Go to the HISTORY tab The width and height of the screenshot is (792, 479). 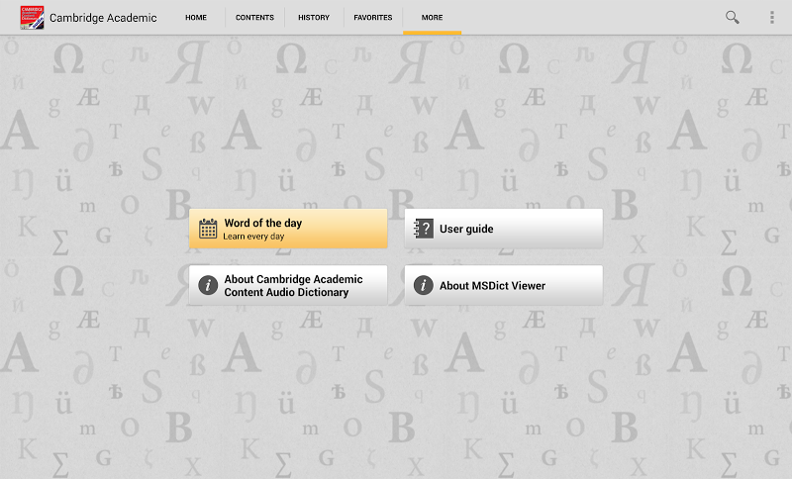314,18
